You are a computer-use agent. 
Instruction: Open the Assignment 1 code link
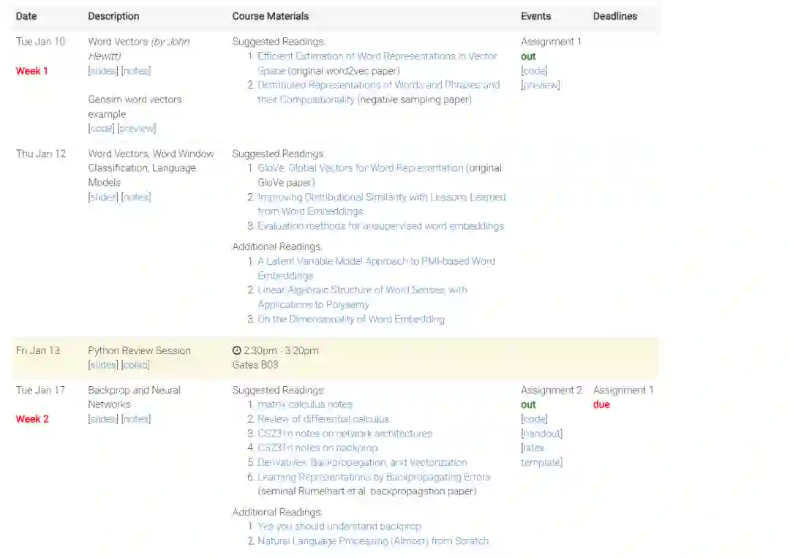(x=534, y=71)
